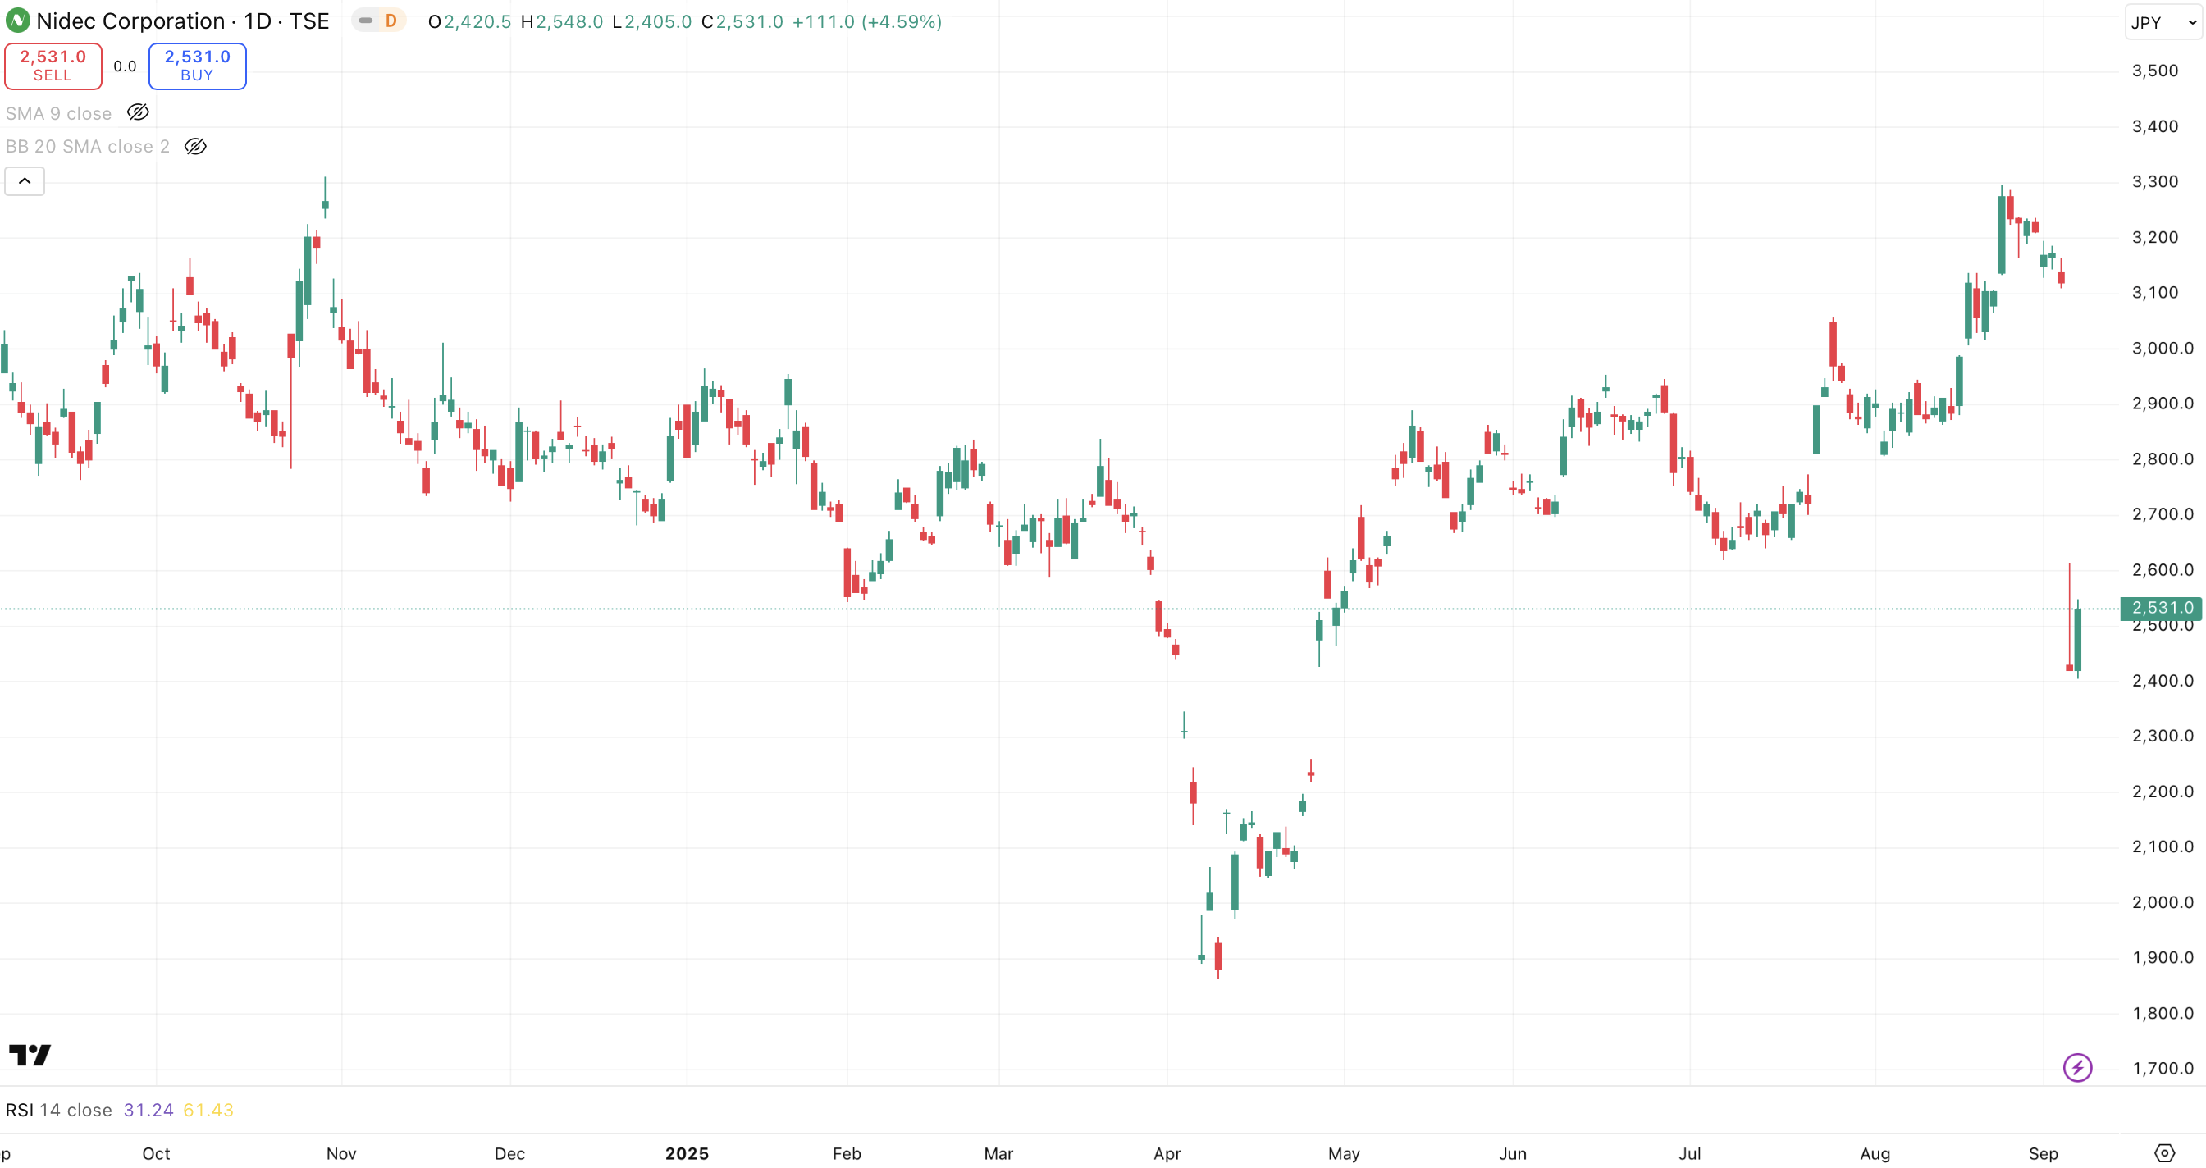Click the RSI value 31.24

point(148,1110)
